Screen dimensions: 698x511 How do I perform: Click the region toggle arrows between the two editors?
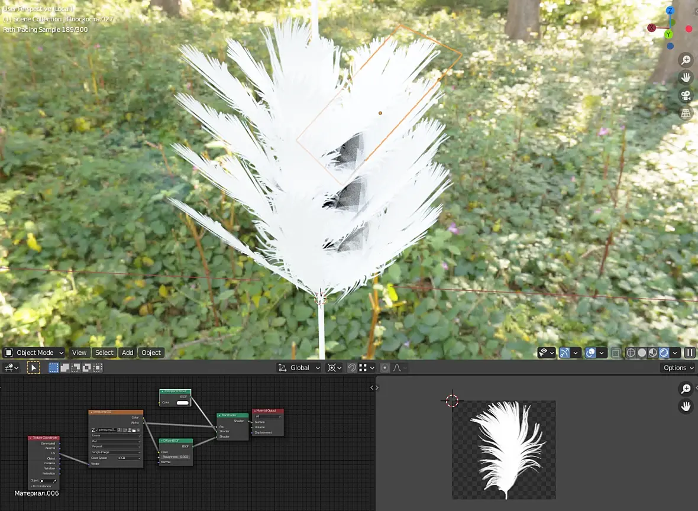[374, 388]
